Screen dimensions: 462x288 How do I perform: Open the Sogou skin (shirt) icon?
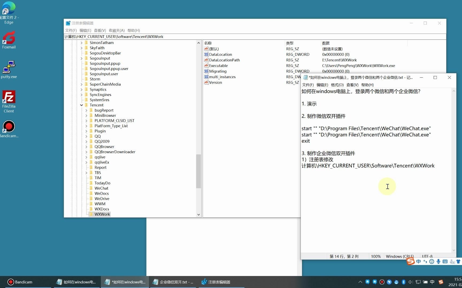[459, 262]
